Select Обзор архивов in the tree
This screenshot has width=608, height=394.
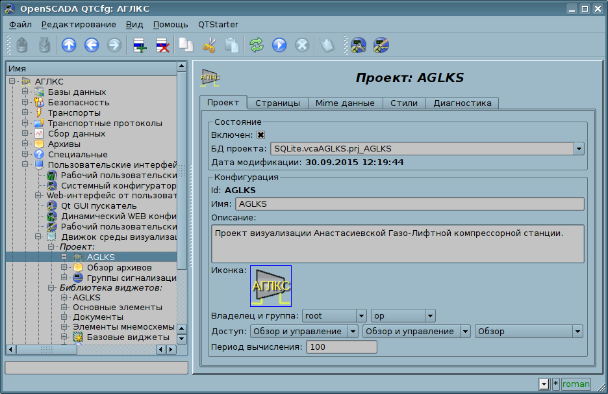[x=119, y=268]
